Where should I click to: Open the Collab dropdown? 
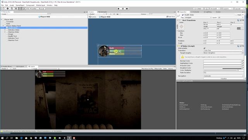pyautogui.click(x=198, y=9)
